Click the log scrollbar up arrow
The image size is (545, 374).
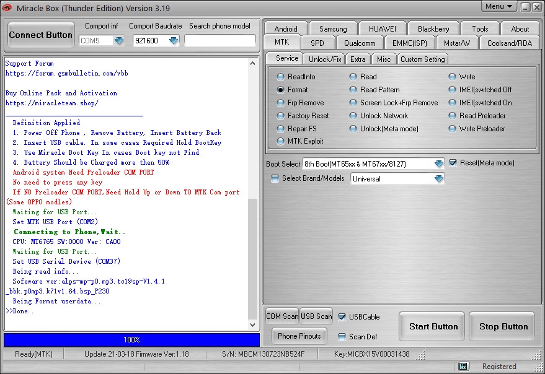click(253, 63)
